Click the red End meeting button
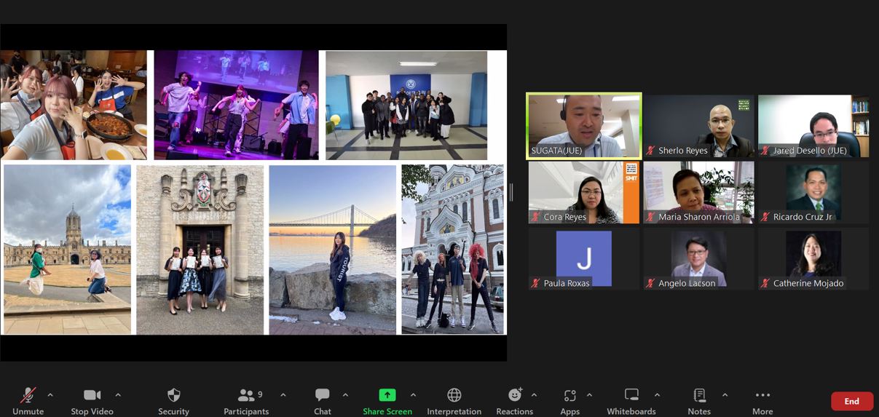This screenshot has height=417, width=879. pos(851,401)
